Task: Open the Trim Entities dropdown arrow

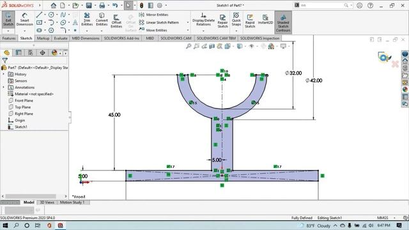Action: tap(87, 31)
